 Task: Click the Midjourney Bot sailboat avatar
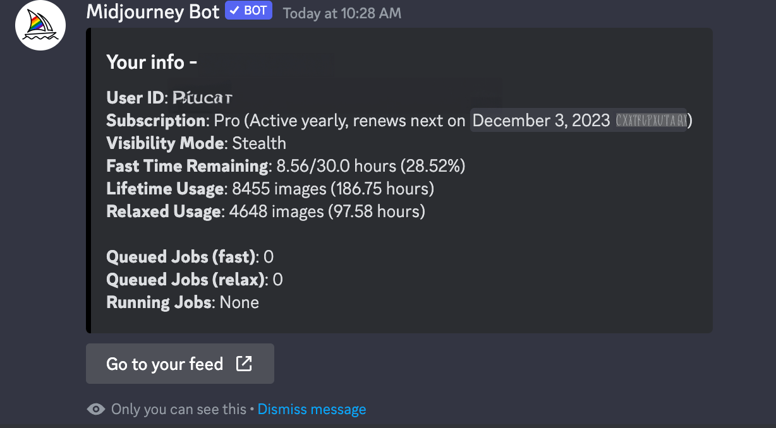pyautogui.click(x=40, y=25)
